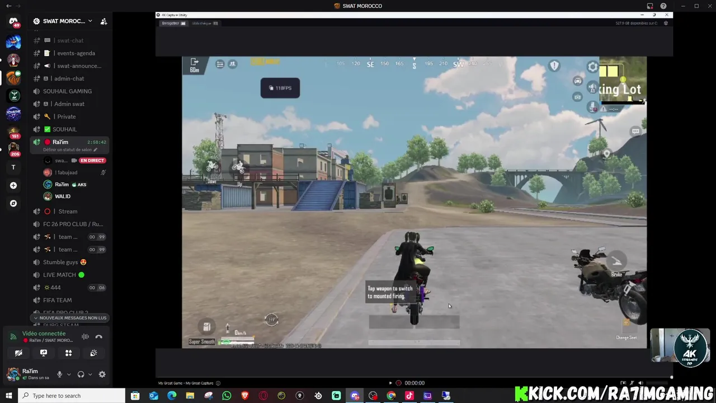Open Discord user settings gear

point(102,374)
